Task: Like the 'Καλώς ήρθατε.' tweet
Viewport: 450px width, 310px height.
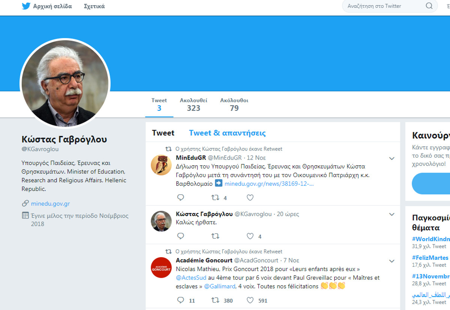Action: click(250, 236)
